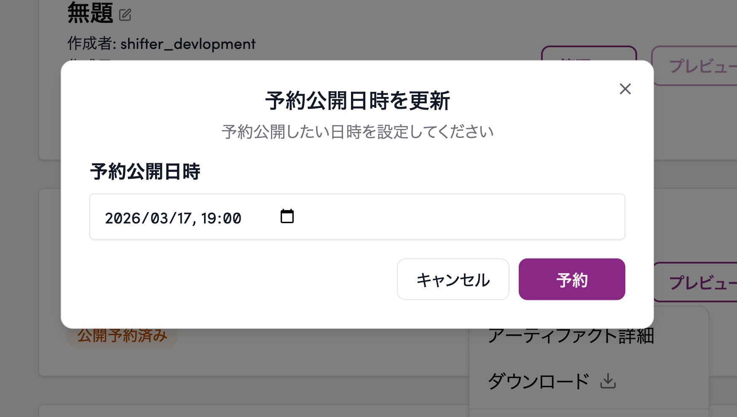Click the bold 予約公開日時 field label

coord(145,172)
